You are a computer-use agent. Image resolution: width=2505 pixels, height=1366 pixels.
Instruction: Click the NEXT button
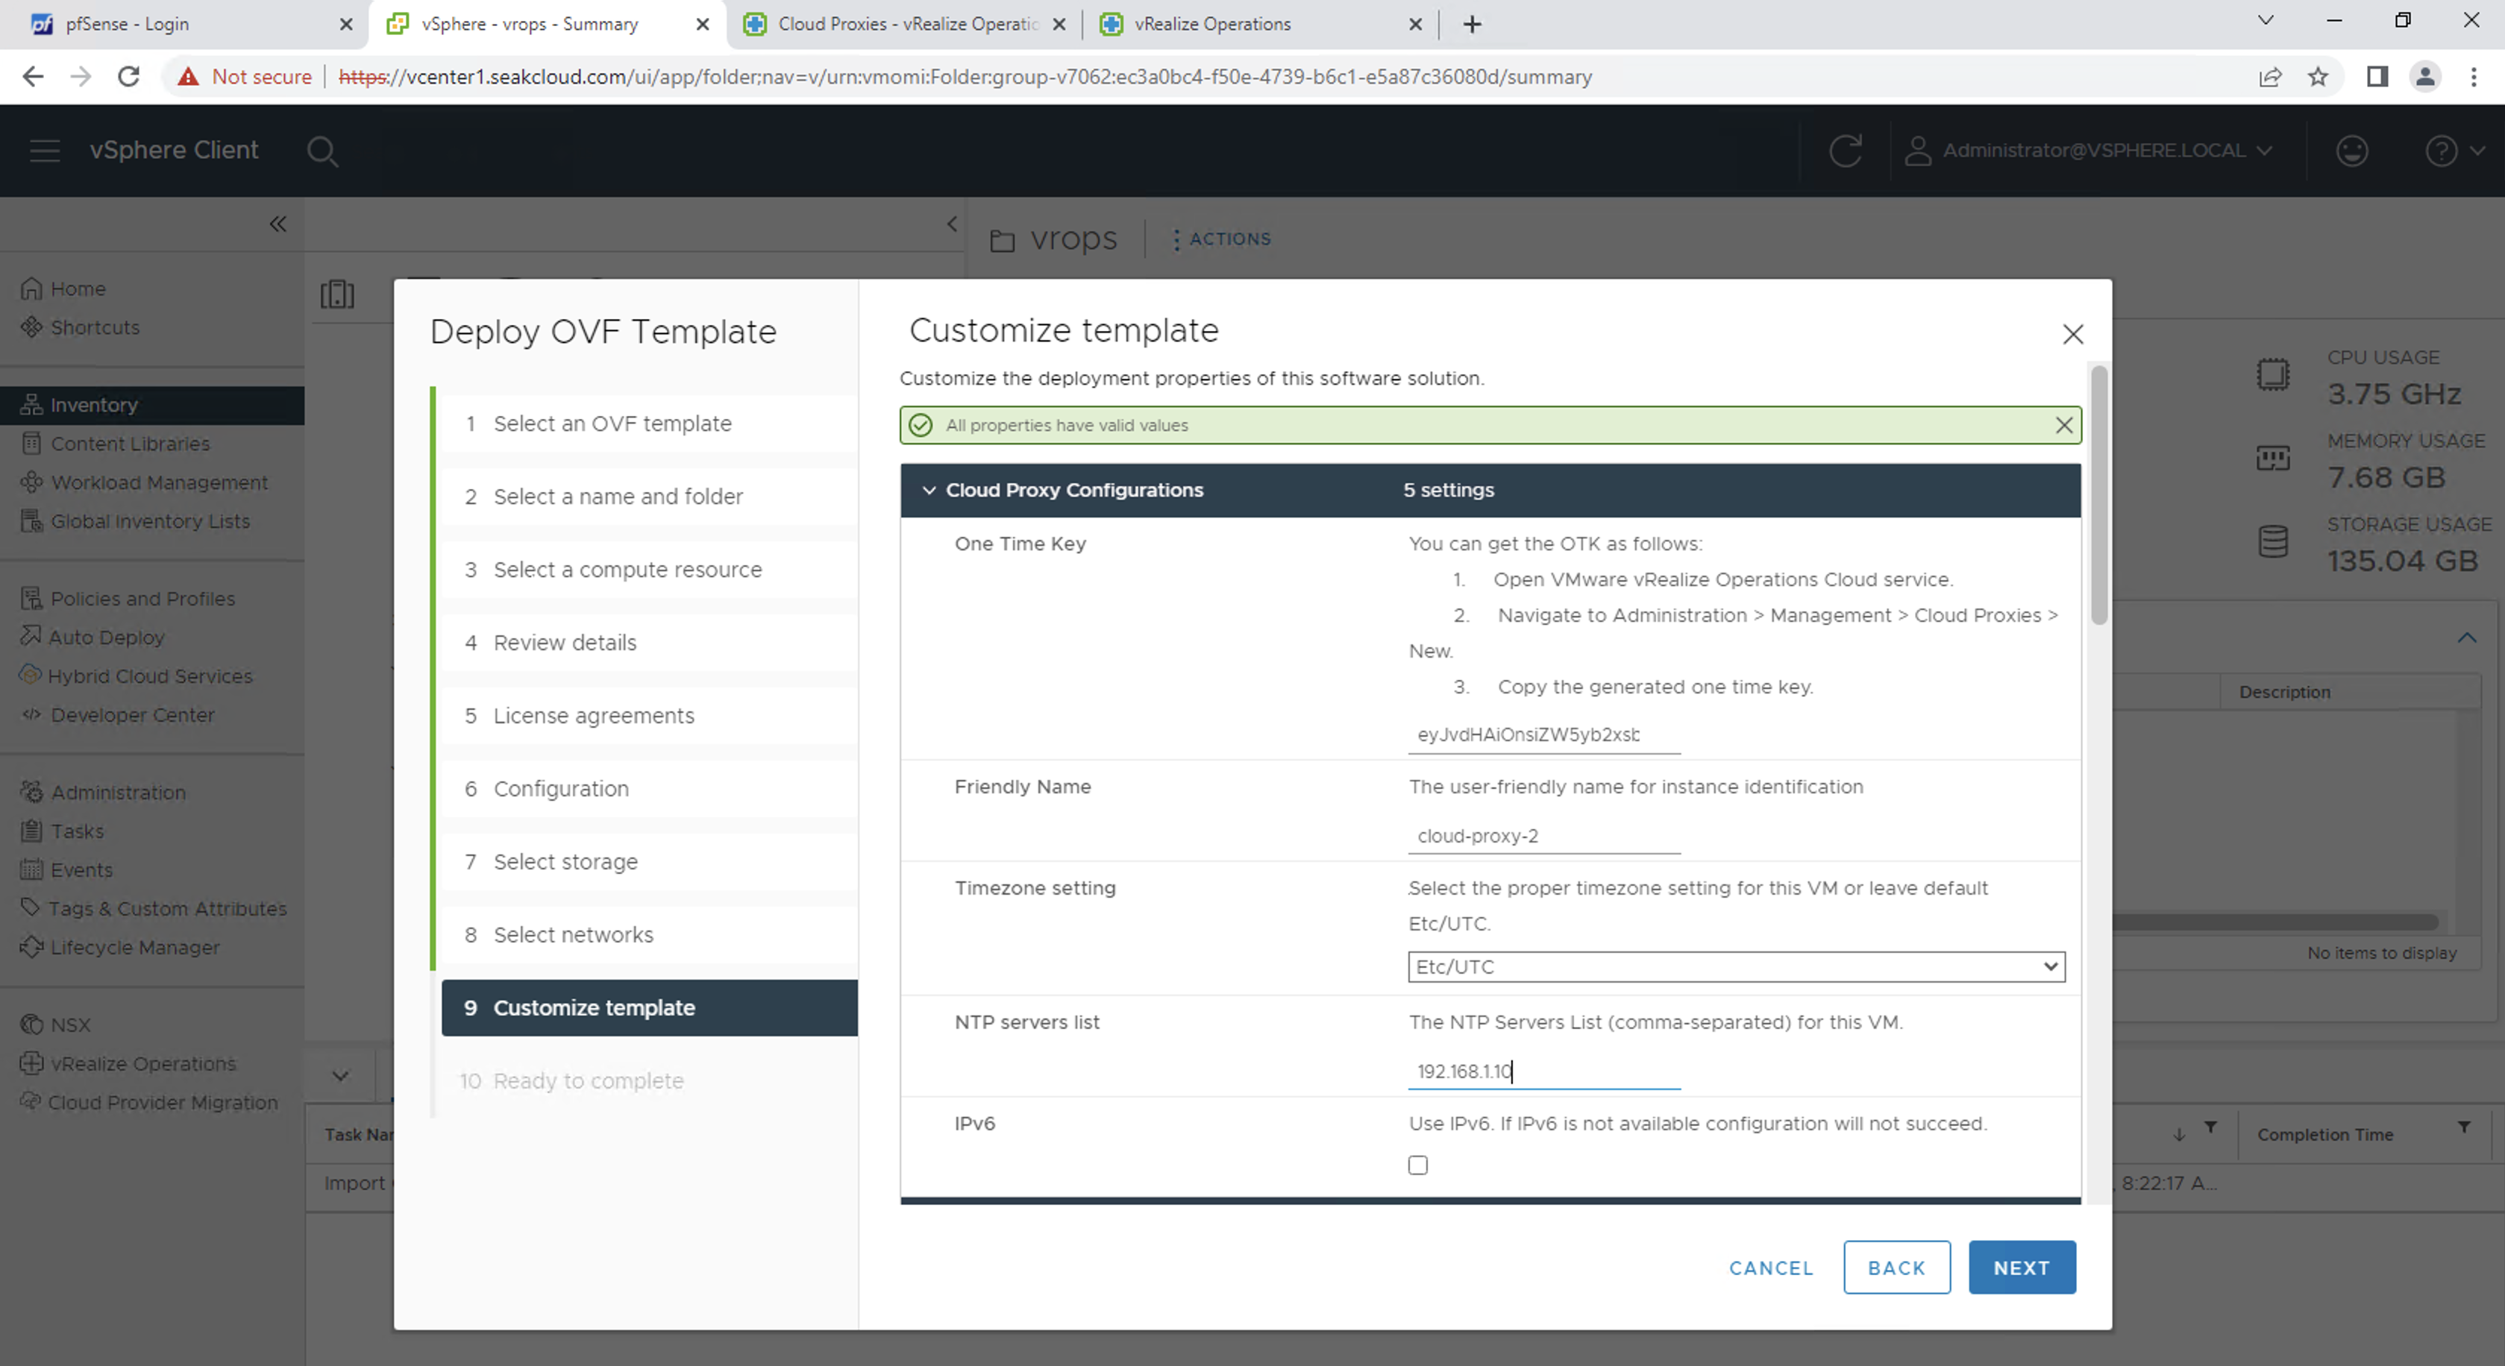click(2022, 1267)
